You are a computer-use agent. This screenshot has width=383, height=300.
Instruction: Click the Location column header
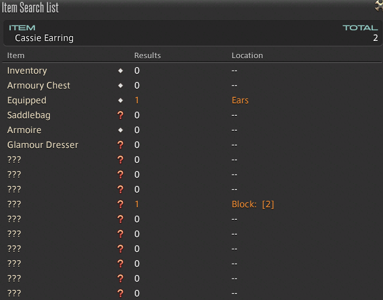tap(247, 55)
